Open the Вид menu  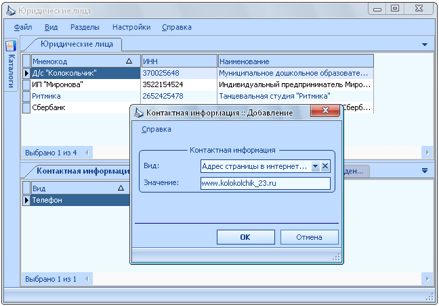pos(51,27)
